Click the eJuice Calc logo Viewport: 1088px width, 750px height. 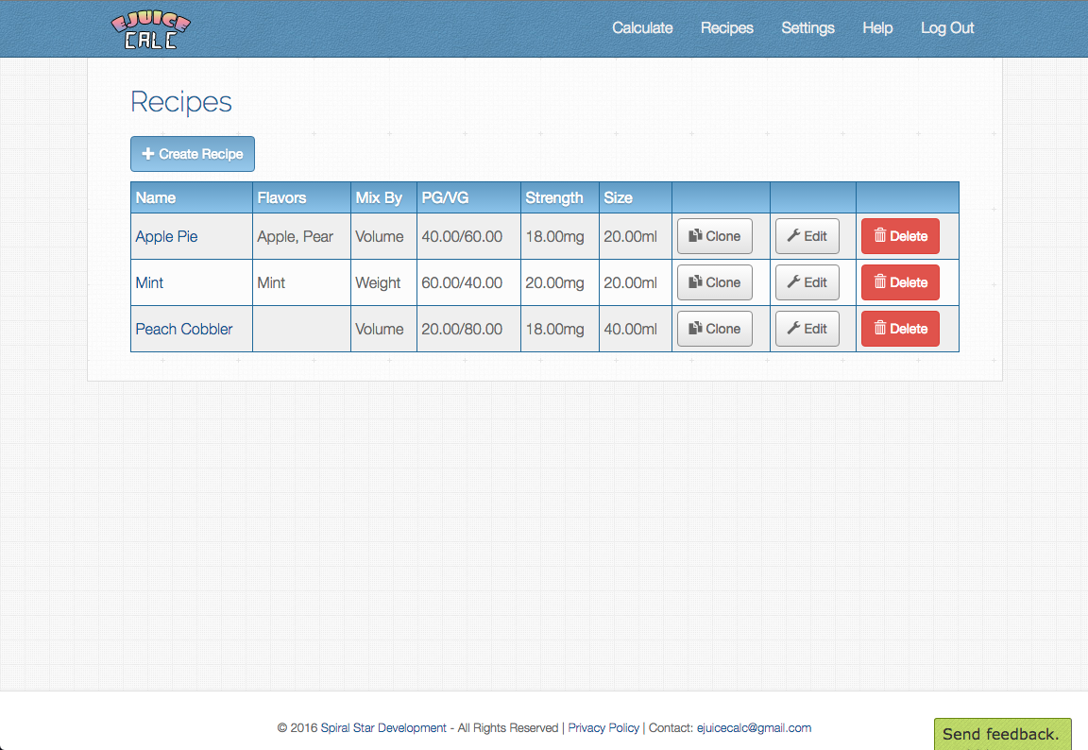click(x=151, y=28)
